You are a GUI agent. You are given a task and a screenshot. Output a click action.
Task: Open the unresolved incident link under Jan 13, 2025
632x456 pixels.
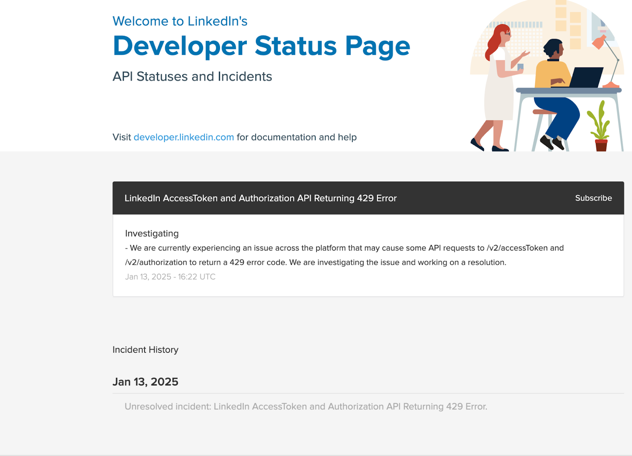click(x=306, y=407)
